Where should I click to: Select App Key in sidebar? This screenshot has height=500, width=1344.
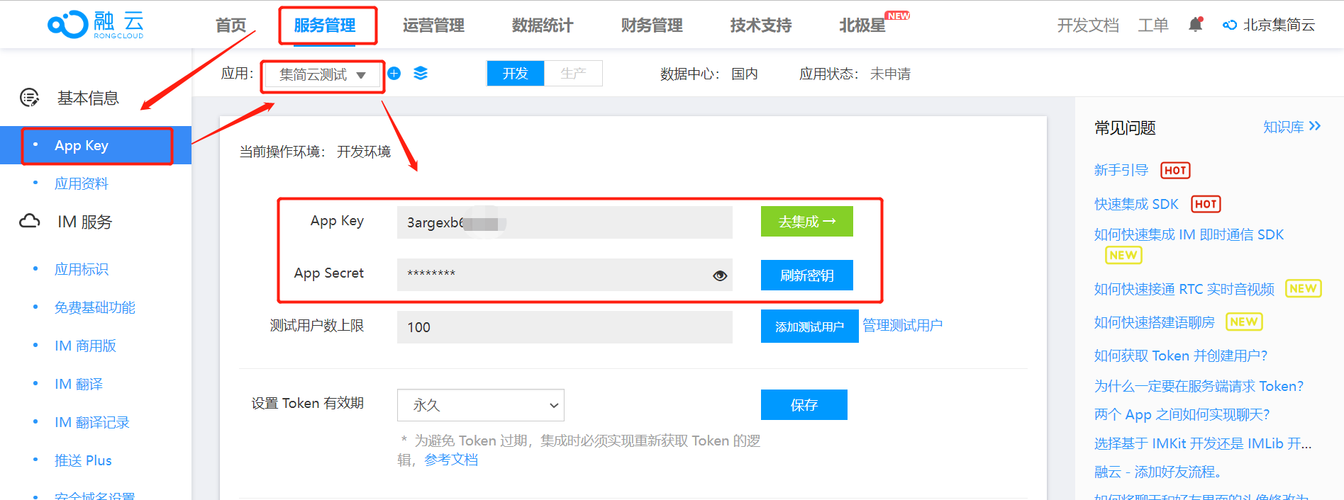tap(96, 145)
